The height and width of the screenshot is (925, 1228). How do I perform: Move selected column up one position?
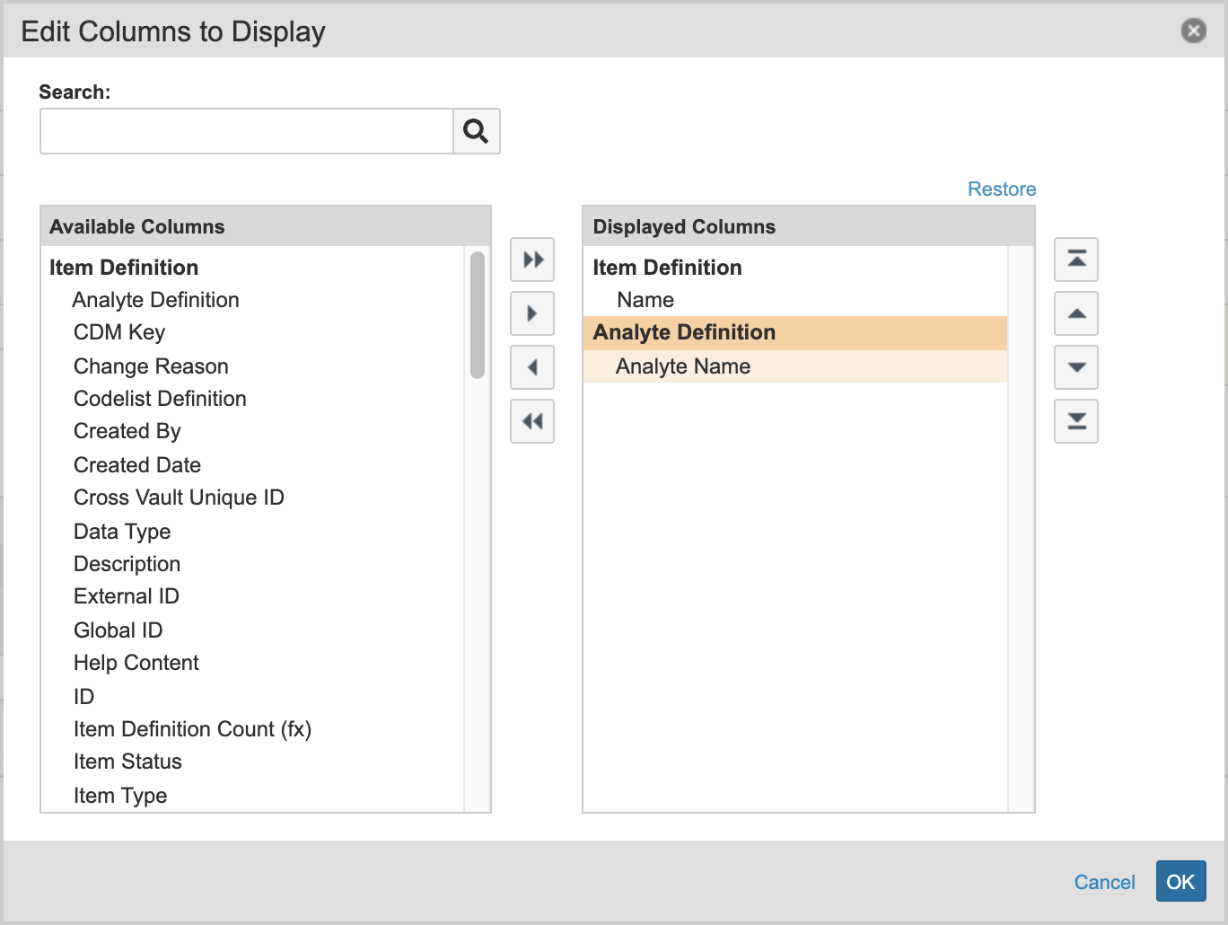pyautogui.click(x=1076, y=313)
